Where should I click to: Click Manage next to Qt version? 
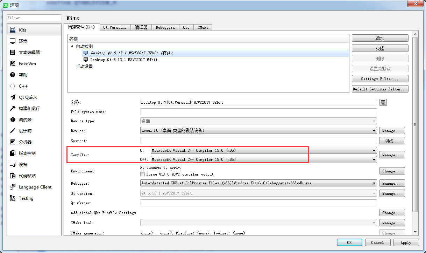(392, 193)
